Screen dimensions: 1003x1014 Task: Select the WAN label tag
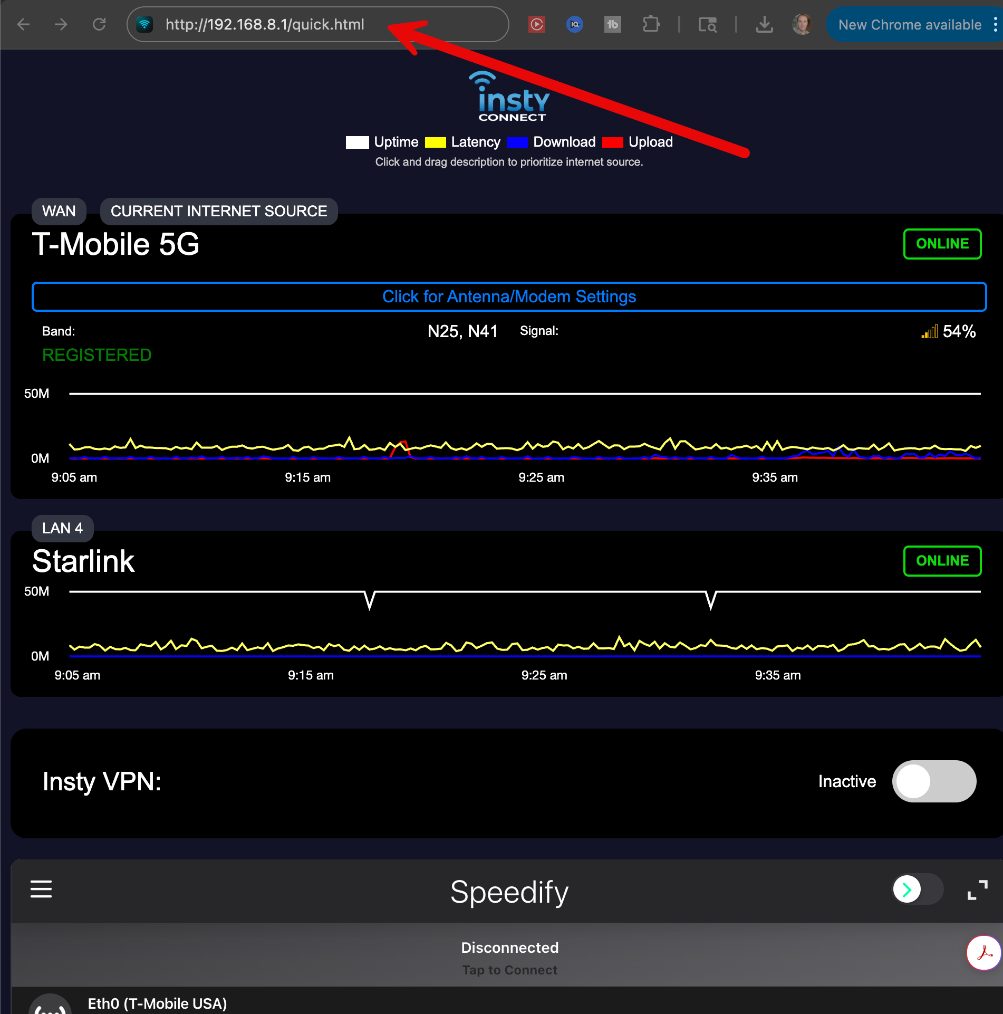point(59,211)
